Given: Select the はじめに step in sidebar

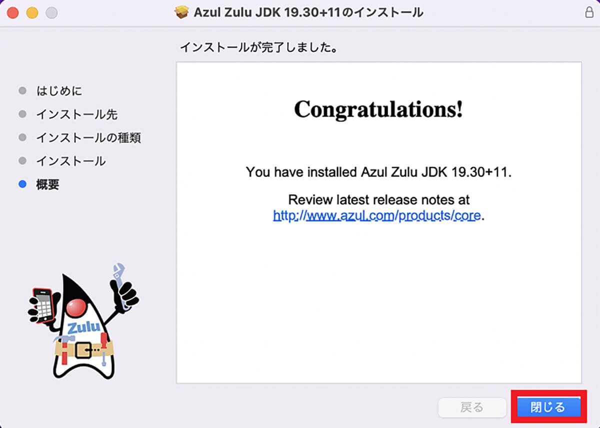Looking at the screenshot, I should [59, 91].
